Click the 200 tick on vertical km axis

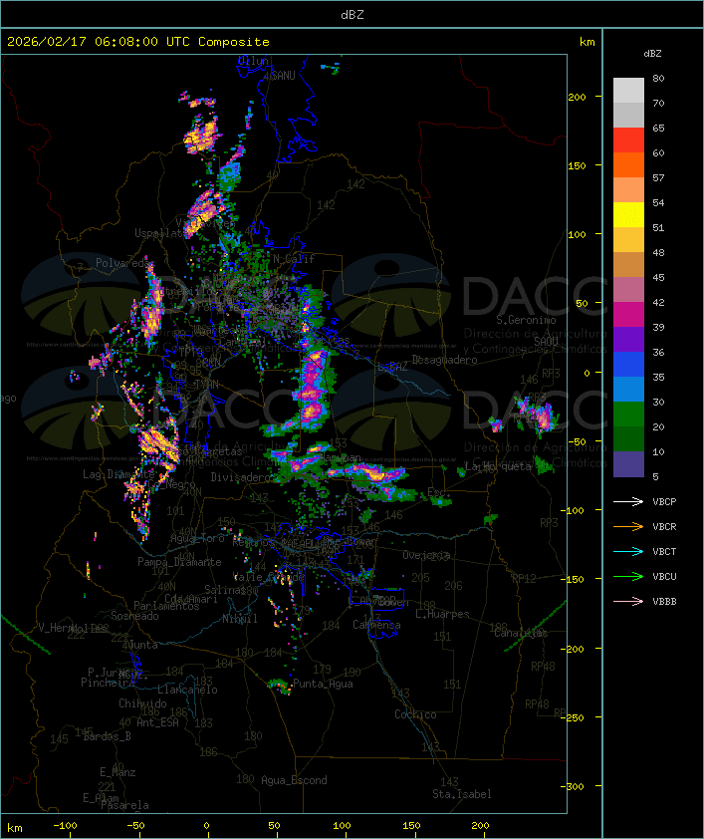click(577, 97)
